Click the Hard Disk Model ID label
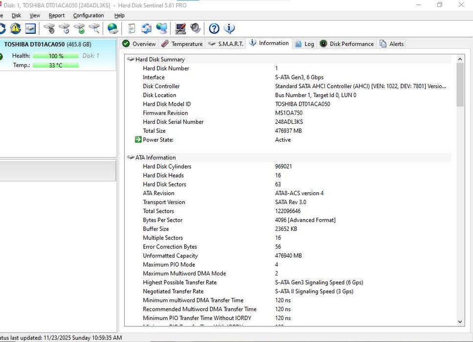This screenshot has width=473, height=342. pos(167,104)
